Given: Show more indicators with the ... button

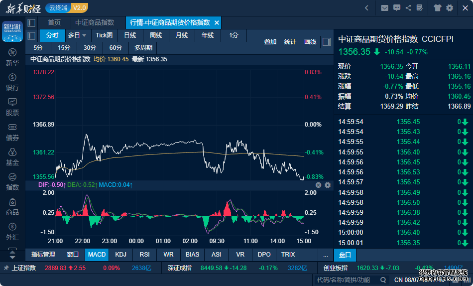Looking at the screenshot, I should pos(326,255).
